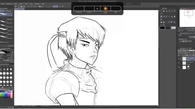Select the Balloon tool

[x=161, y=25]
